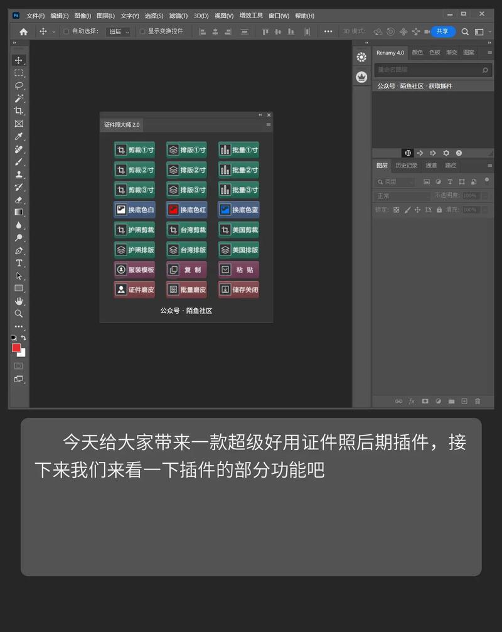Switch to the 通道 tab
The image size is (502, 632).
tap(431, 165)
